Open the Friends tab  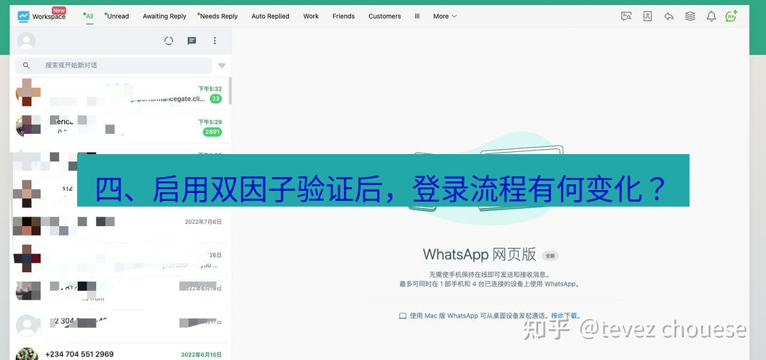click(343, 16)
